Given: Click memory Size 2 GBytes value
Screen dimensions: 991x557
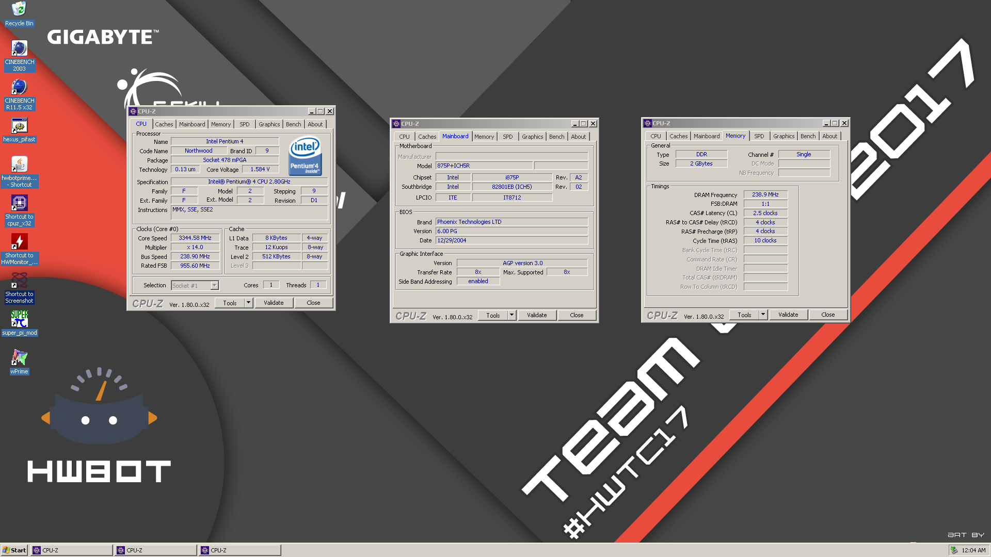Looking at the screenshot, I should click(701, 164).
